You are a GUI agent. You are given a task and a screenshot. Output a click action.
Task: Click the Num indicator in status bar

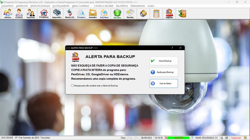pos(123,138)
